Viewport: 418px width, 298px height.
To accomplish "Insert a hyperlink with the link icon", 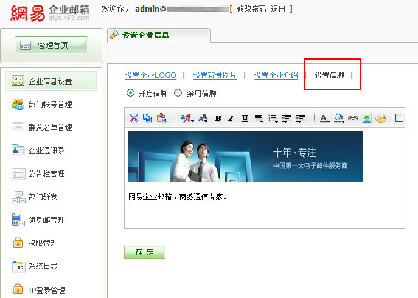I will [x=353, y=118].
